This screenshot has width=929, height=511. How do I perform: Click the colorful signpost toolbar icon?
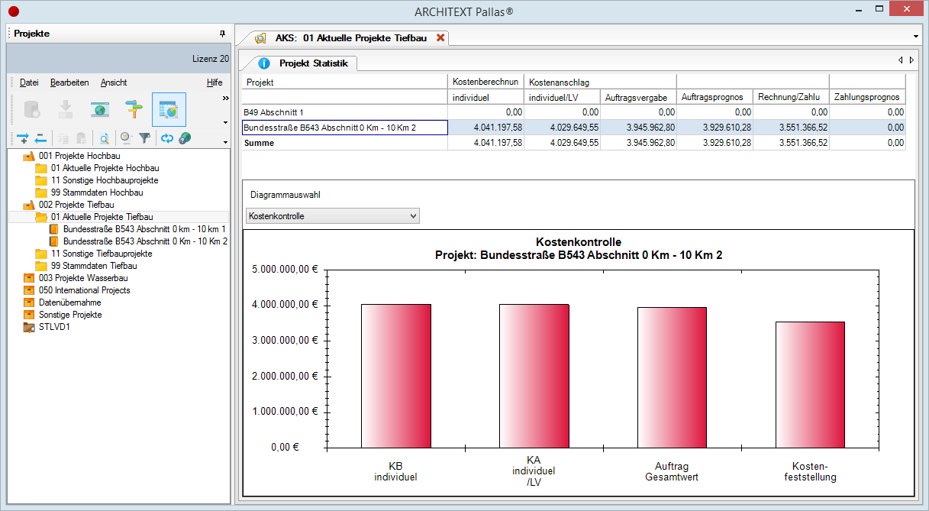[134, 109]
